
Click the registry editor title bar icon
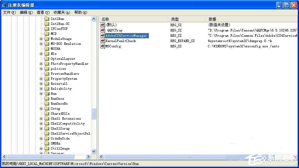[x=4, y=5]
